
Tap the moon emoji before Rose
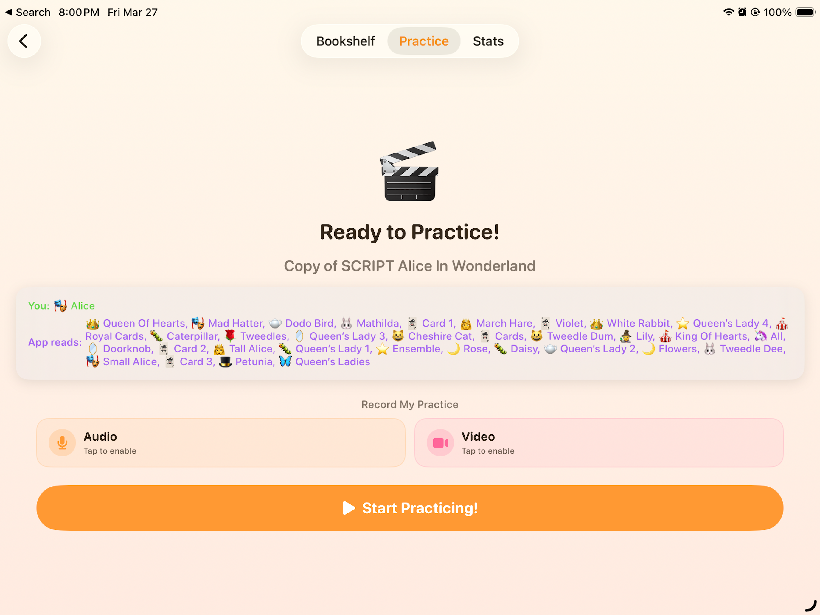tap(454, 349)
